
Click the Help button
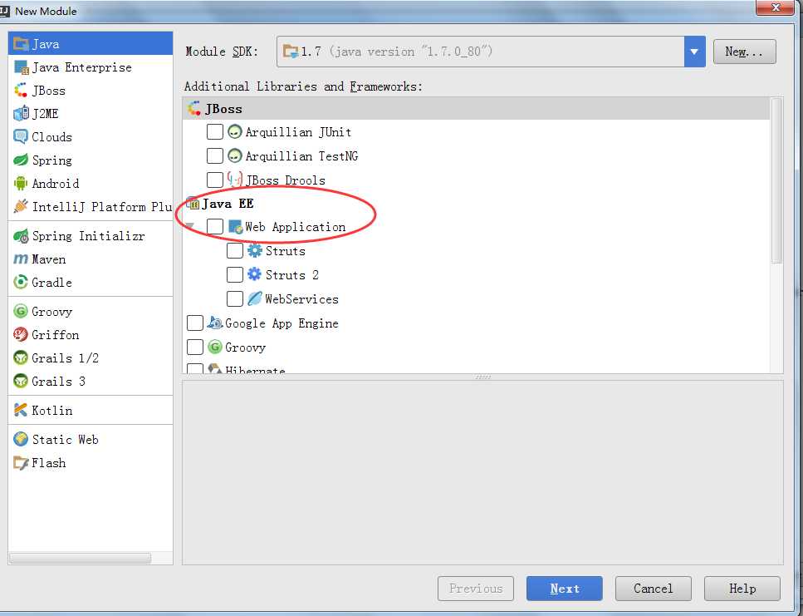742,589
